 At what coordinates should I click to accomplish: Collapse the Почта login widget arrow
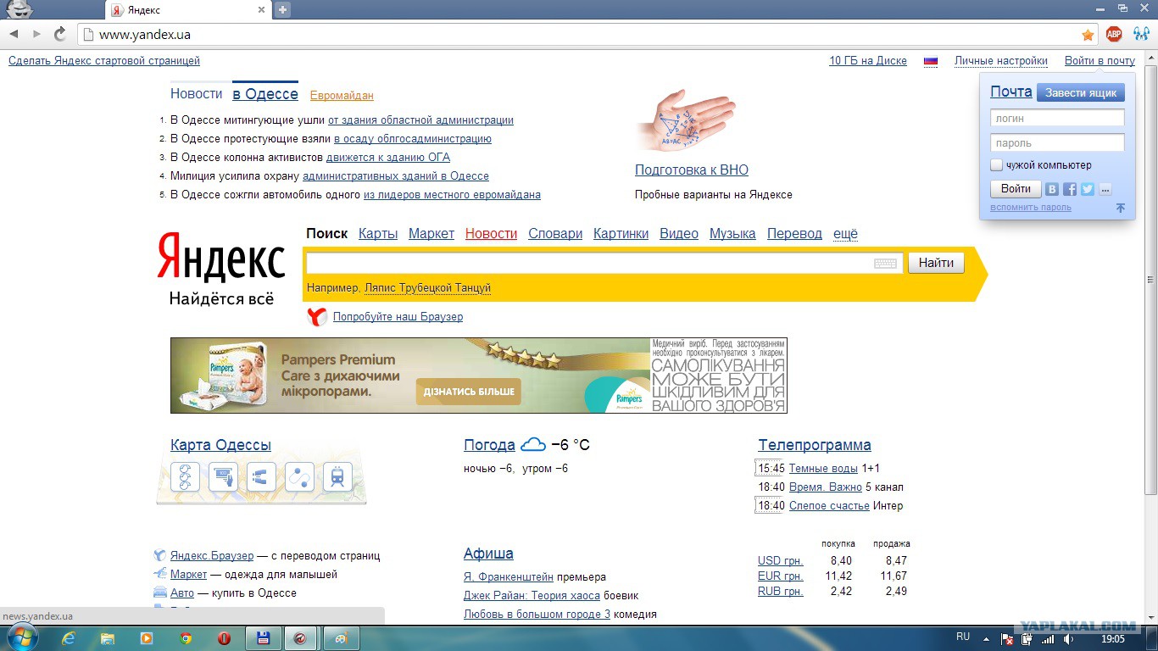click(x=1120, y=208)
